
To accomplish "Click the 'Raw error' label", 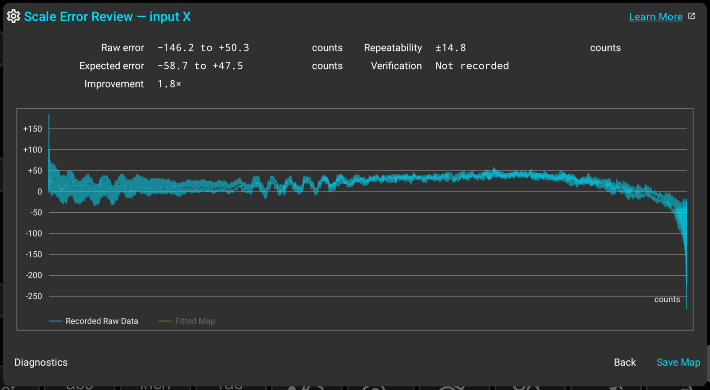I will (122, 48).
